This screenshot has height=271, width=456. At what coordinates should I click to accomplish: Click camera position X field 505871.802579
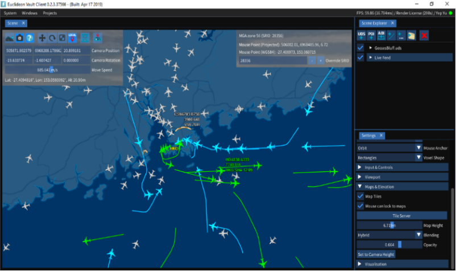(x=19, y=50)
